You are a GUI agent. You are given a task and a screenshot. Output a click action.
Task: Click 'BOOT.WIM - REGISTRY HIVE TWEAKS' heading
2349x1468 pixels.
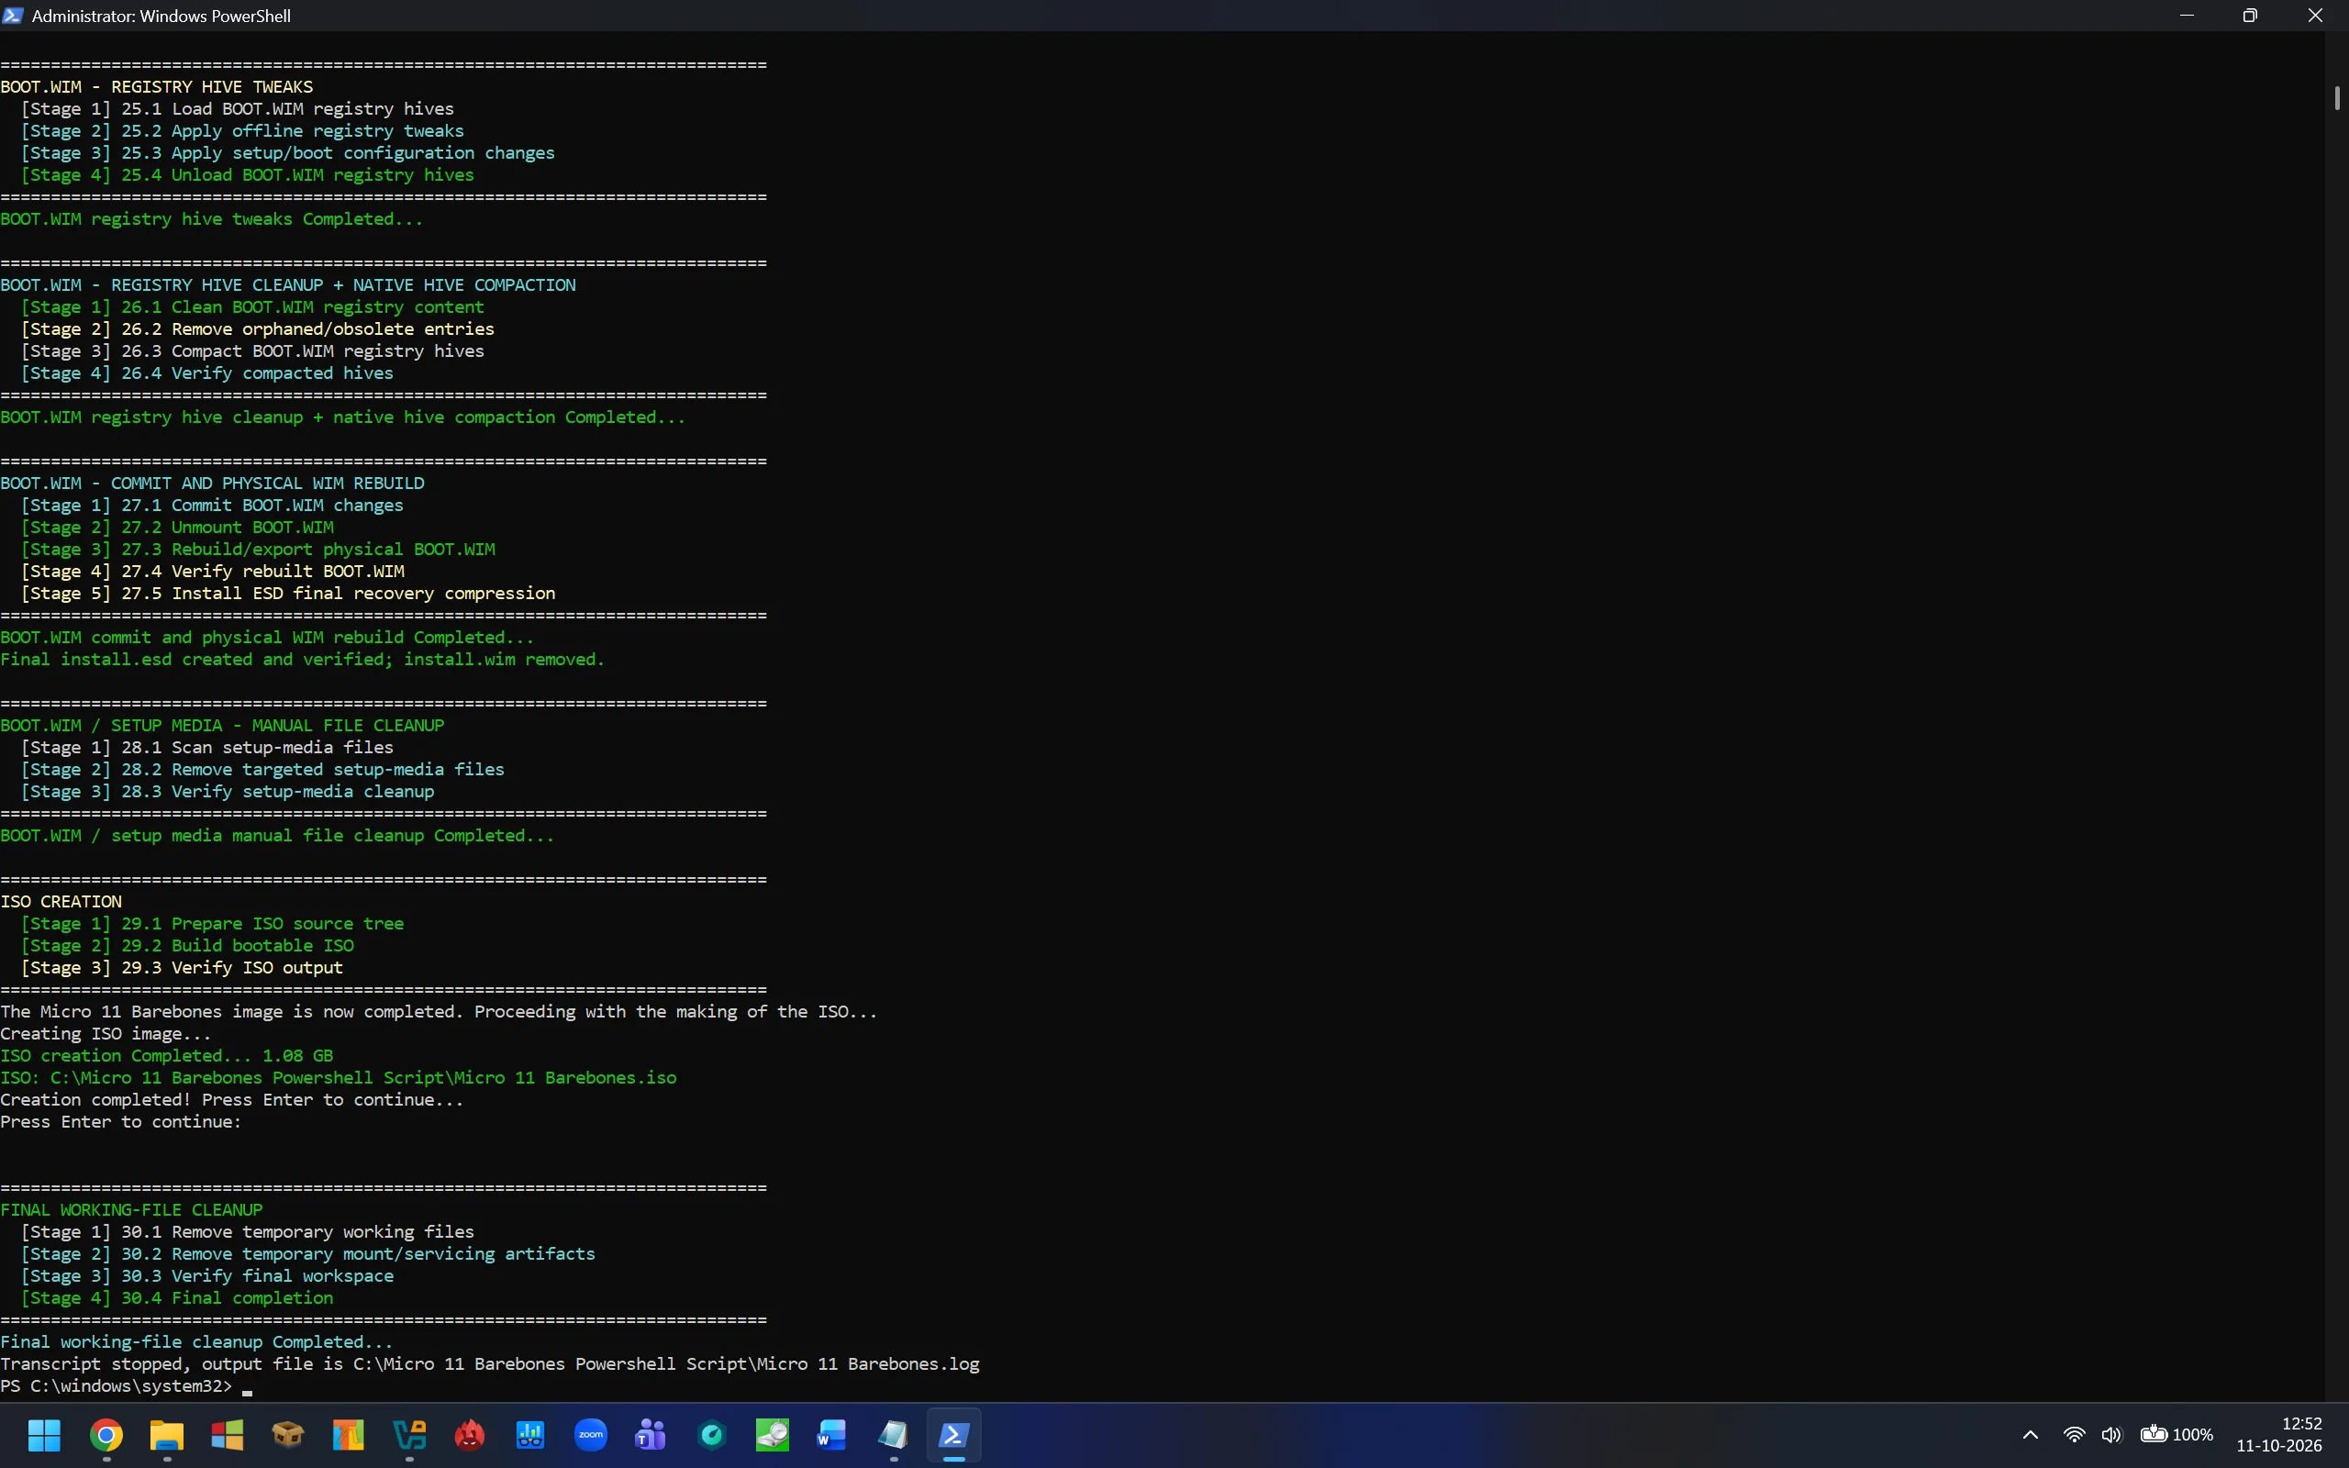[157, 87]
